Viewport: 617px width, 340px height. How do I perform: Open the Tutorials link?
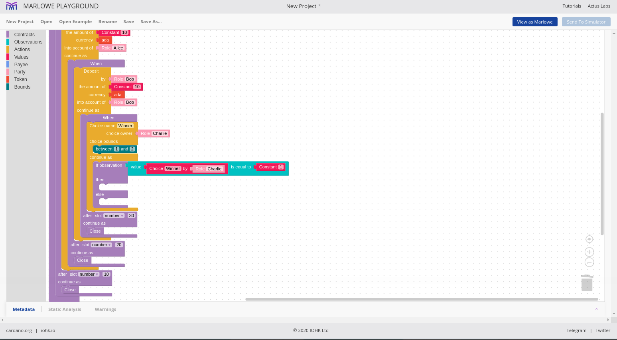[x=572, y=6]
